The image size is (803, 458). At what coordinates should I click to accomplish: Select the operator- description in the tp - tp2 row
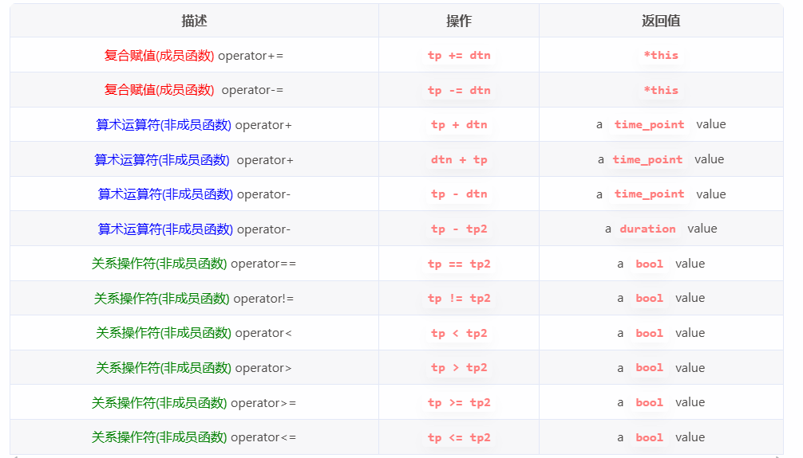194,229
